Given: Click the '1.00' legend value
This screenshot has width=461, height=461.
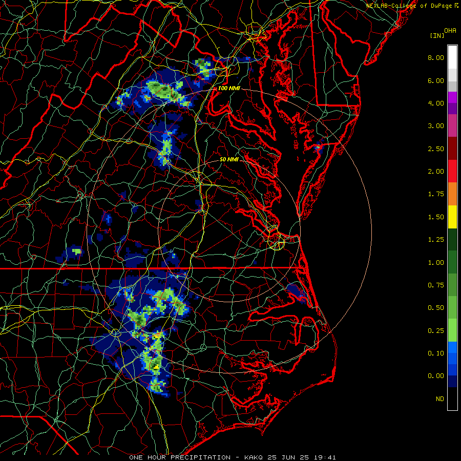Looking at the screenshot, I should pyautogui.click(x=436, y=263).
